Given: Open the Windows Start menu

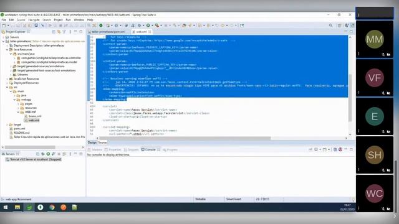Looking at the screenshot, I should 6,207.
